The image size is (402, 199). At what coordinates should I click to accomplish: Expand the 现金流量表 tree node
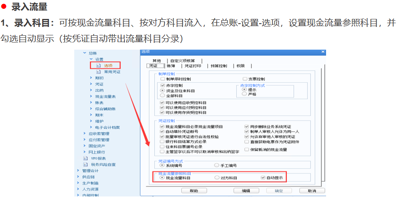(x=91, y=96)
